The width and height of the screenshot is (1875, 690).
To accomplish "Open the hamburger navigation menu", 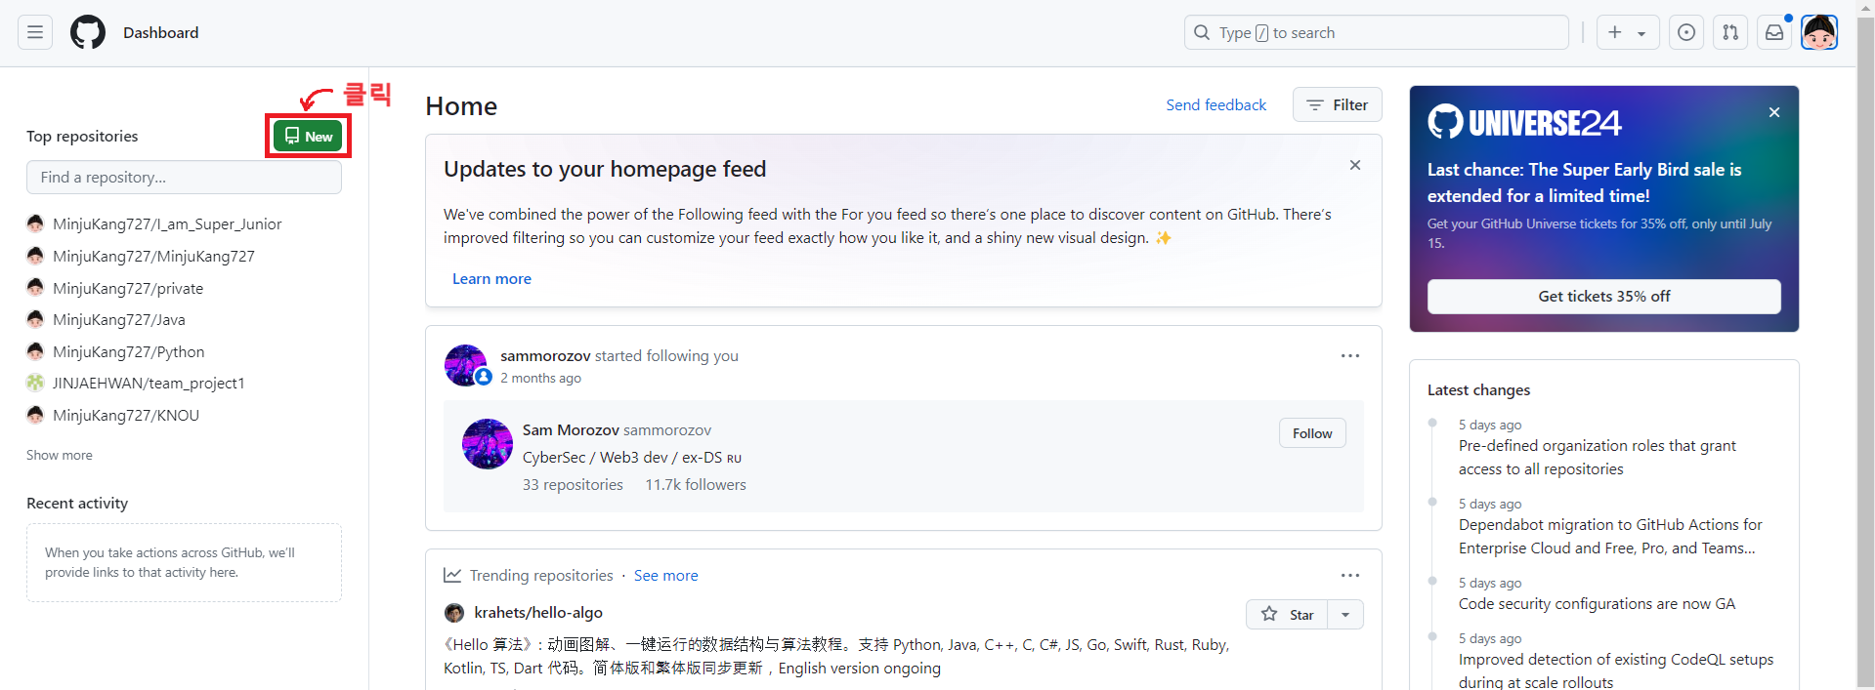I will pos(35,32).
